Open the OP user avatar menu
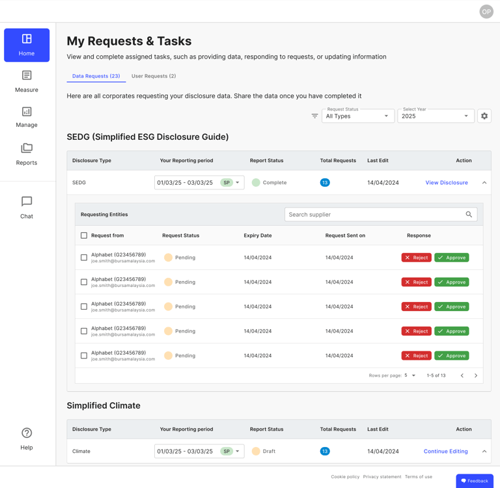This screenshot has width=500, height=488. [486, 12]
